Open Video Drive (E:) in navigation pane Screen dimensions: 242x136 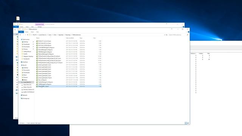click(x=27, y=87)
